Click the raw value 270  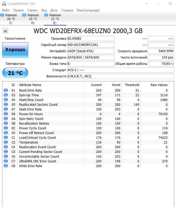(x=165, y=161)
